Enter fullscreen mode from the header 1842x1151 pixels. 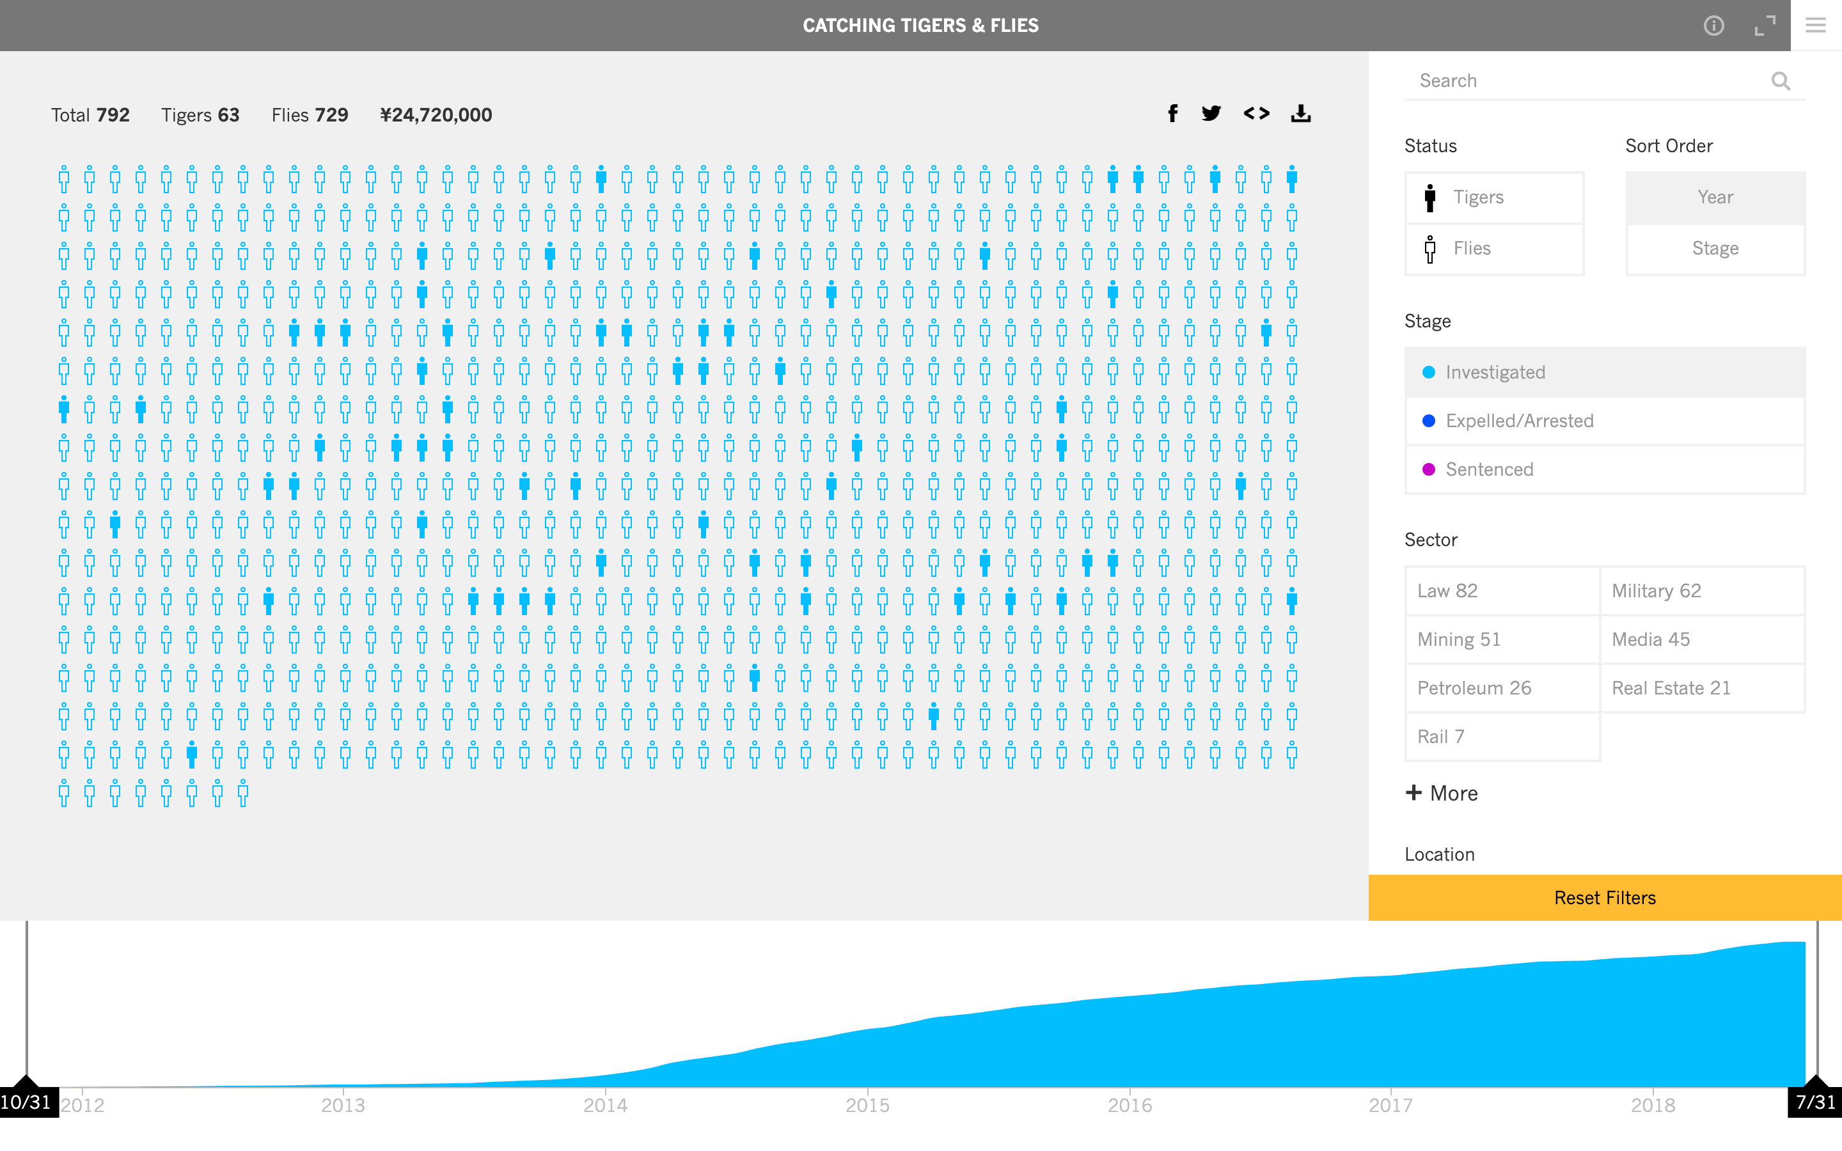1766,25
